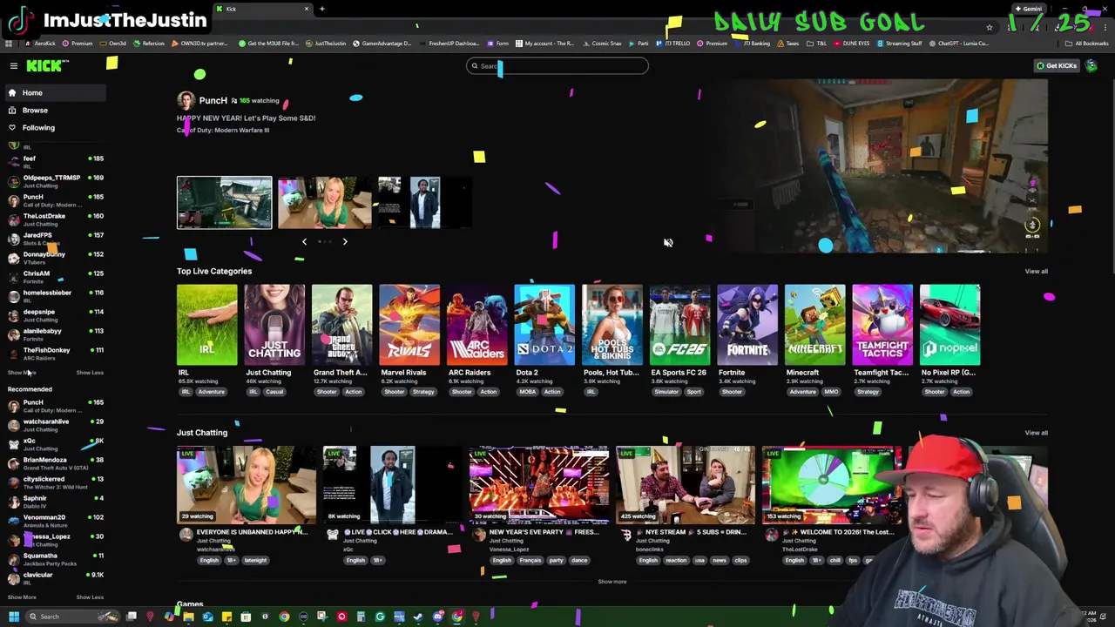Click Show more below Just Chatting streams
This screenshot has height=627, width=1115.
pyautogui.click(x=612, y=582)
